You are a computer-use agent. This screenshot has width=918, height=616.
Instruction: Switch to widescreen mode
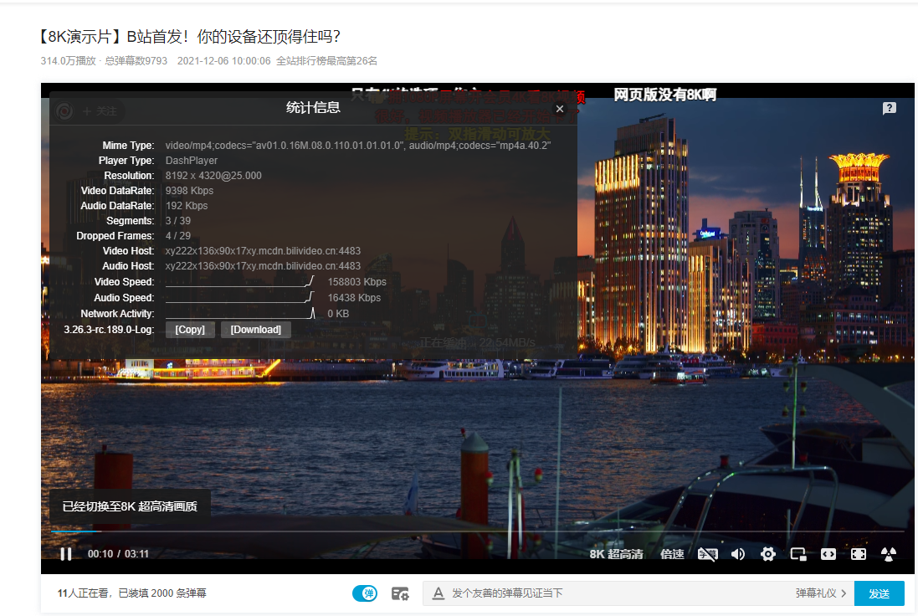[x=828, y=554]
